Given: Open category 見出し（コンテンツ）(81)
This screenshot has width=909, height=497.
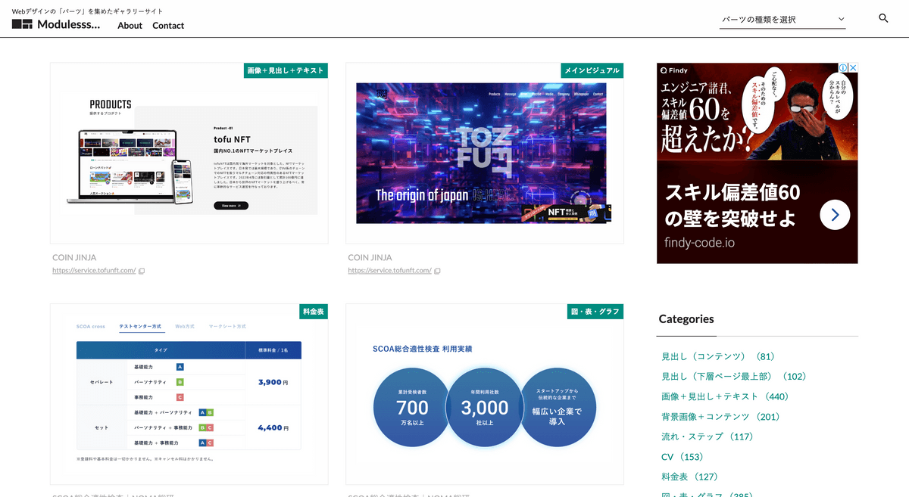Looking at the screenshot, I should point(717,356).
